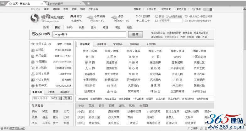Switch to the 订机票 tab
This screenshot has width=246, height=131.
point(51,92)
